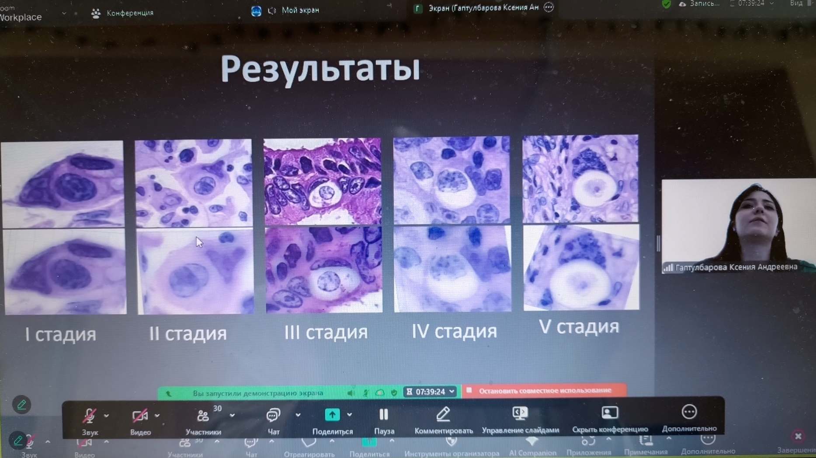Click cloud recording icon in green share bar
Screen dimensions: 816x458
tap(380, 393)
